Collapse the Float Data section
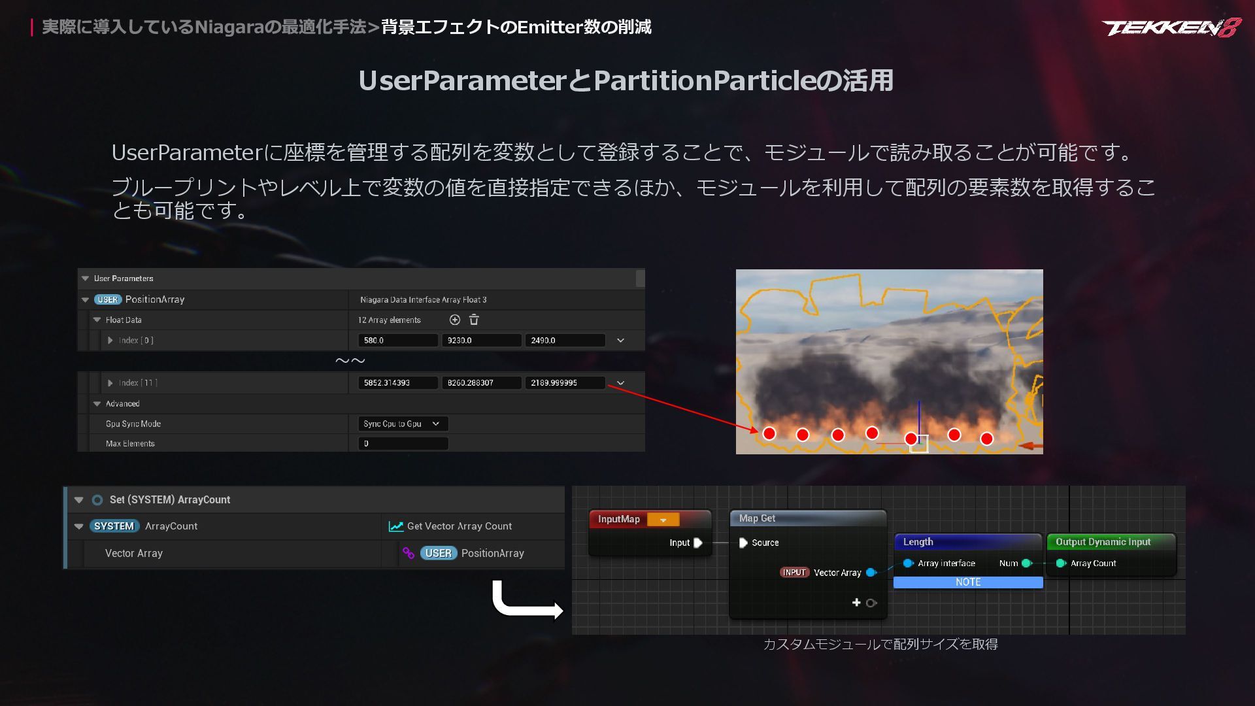1255x706 pixels. pos(97,320)
